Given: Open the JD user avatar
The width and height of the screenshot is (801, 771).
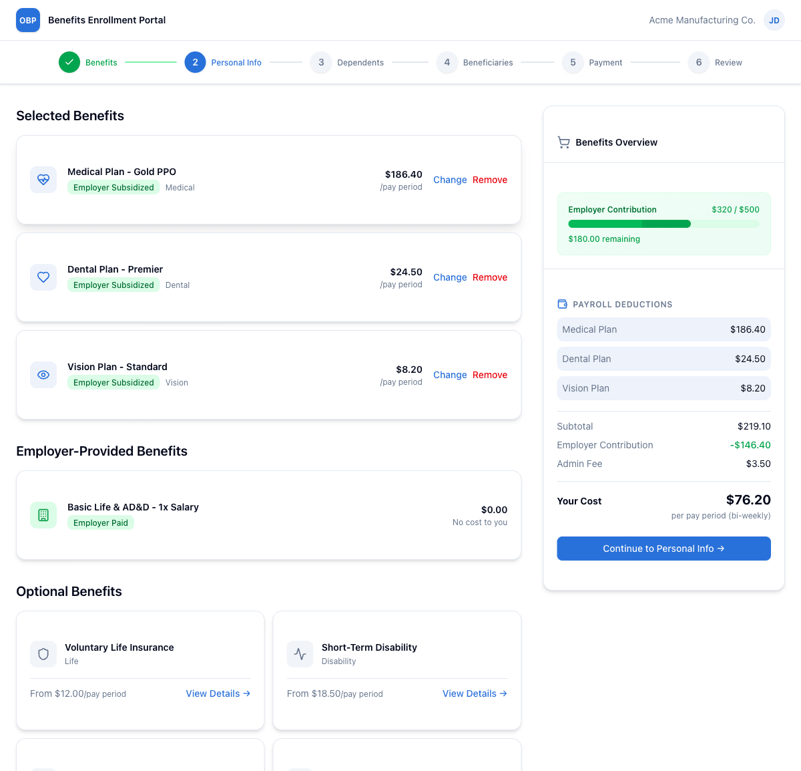Looking at the screenshot, I should [774, 20].
